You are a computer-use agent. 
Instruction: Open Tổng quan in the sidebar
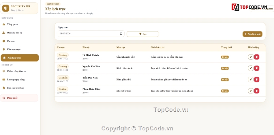pos(19,24)
